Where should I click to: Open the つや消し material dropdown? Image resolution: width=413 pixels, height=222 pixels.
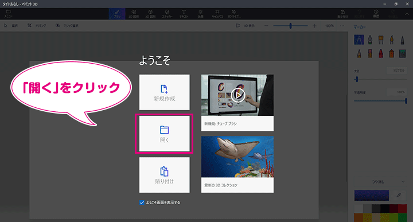381,182
